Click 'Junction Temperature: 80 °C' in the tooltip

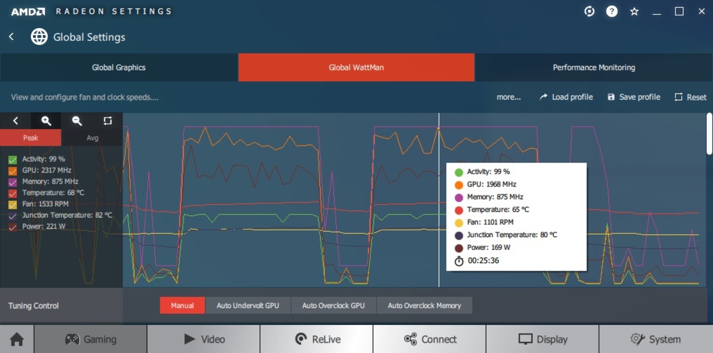point(512,235)
